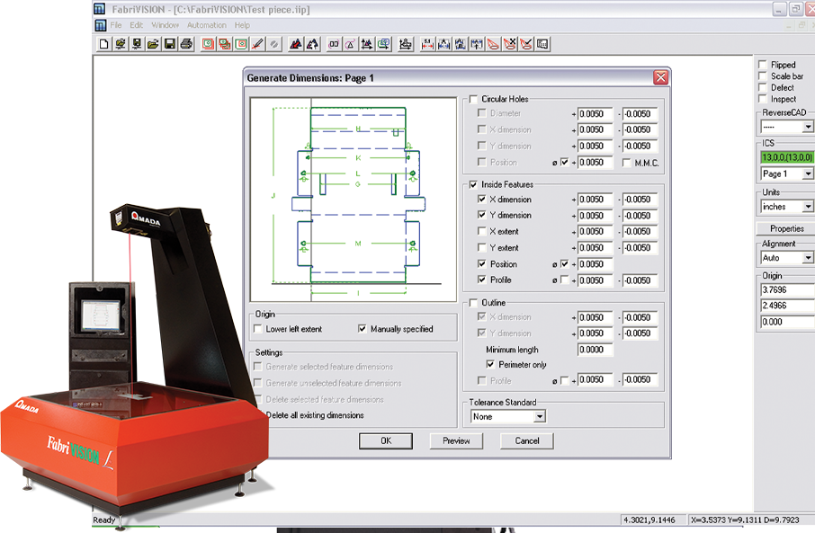The image size is (815, 533).
Task: Open the Tolerance Standard dropdown
Action: coord(539,416)
